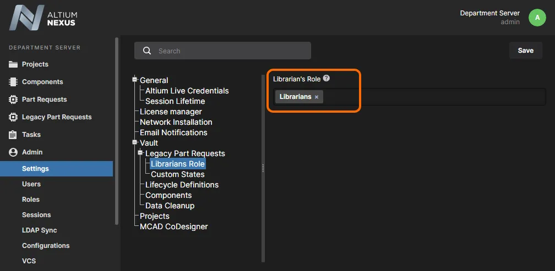Open the Users admin page
This screenshot has width=555, height=271.
tap(31, 184)
